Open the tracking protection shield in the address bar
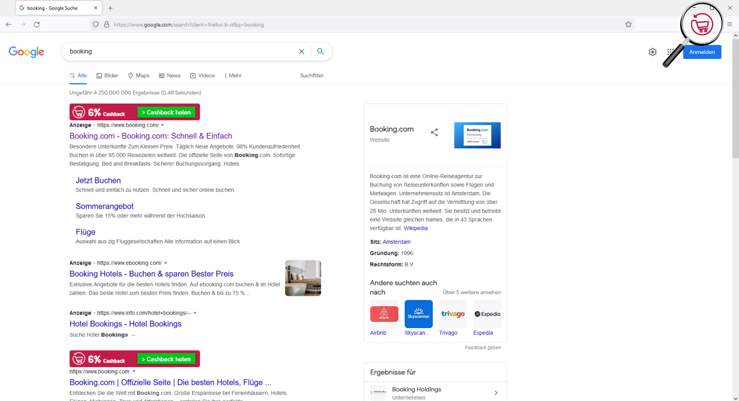The width and height of the screenshot is (739, 401). point(95,24)
